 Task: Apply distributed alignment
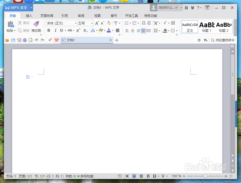click(x=149, y=31)
